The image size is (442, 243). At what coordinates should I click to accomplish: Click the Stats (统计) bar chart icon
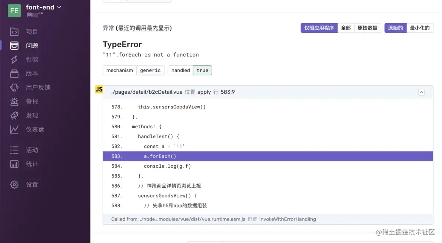[14, 164]
